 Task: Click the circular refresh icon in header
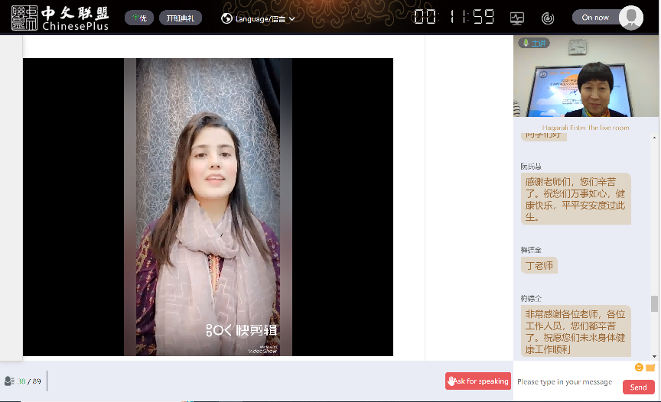pos(547,18)
